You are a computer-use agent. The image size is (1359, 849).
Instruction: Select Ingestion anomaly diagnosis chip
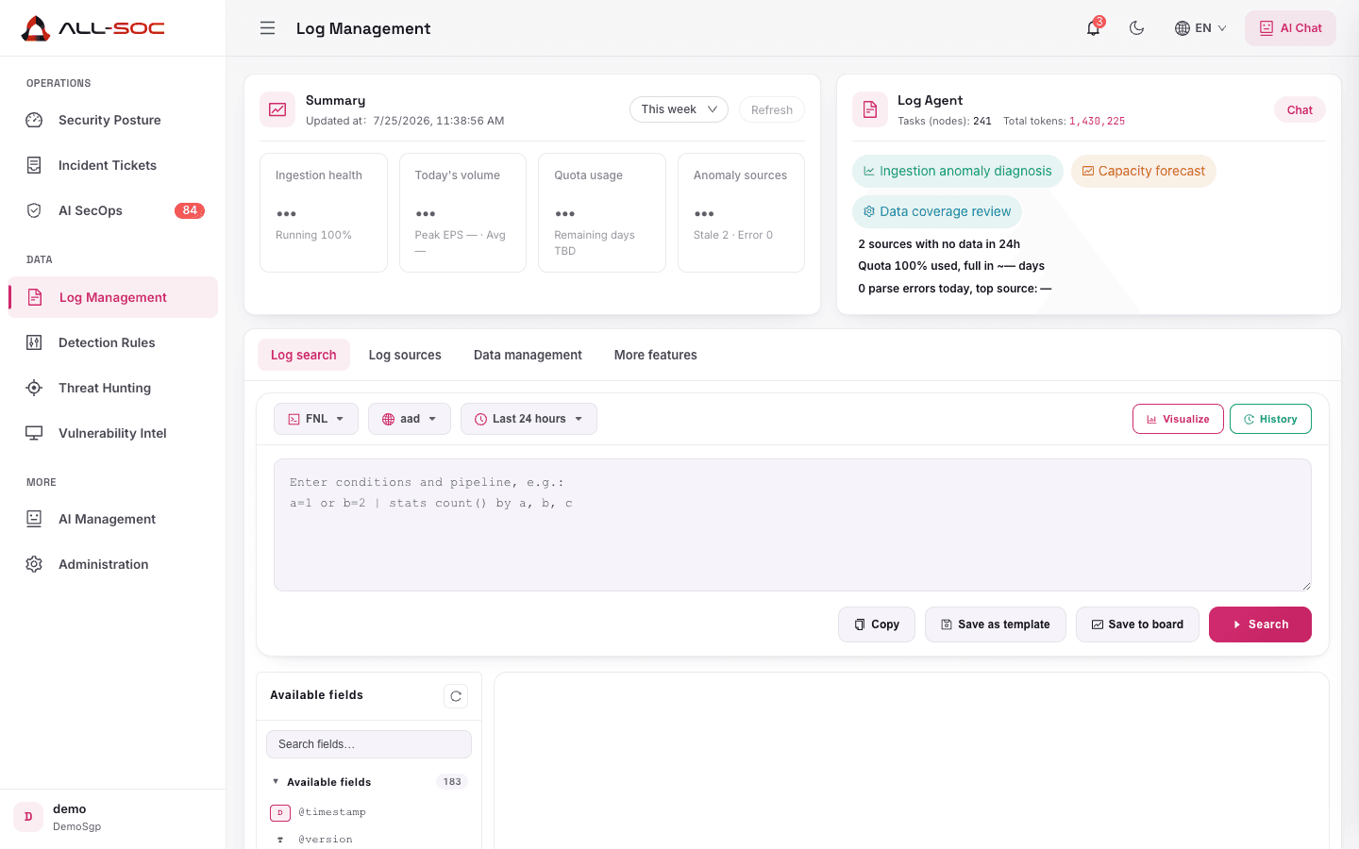[x=957, y=171]
